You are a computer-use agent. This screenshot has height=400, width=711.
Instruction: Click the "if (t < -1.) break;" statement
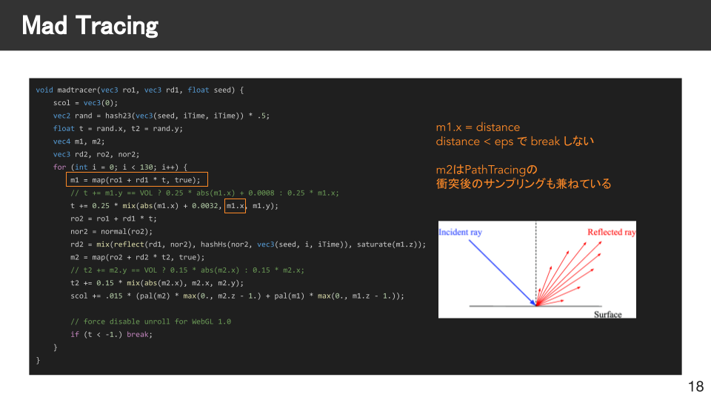111,334
